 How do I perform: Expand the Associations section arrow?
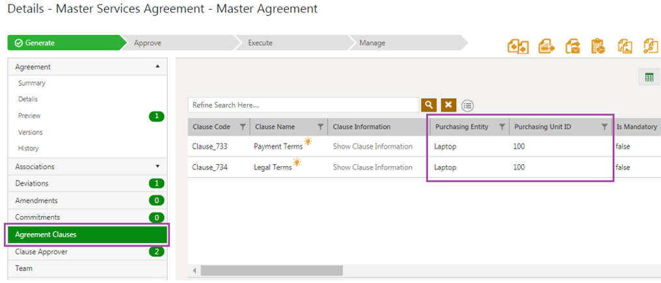pyautogui.click(x=157, y=167)
